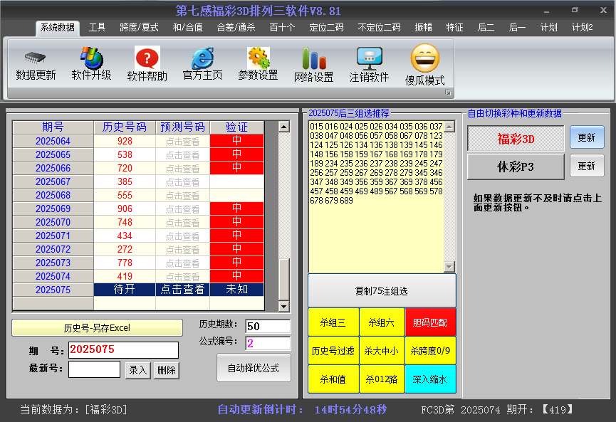Image resolution: width=616 pixels, height=422 pixels.
Task: Click 自动择优公式 button
Action: [x=254, y=368]
